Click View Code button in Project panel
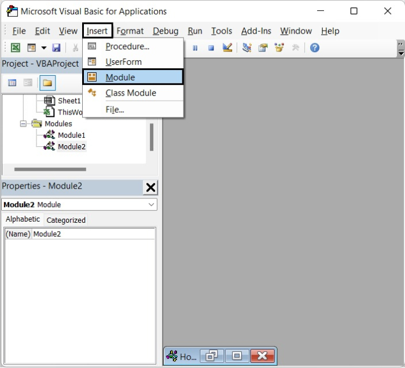405x368 pixels. [12, 83]
